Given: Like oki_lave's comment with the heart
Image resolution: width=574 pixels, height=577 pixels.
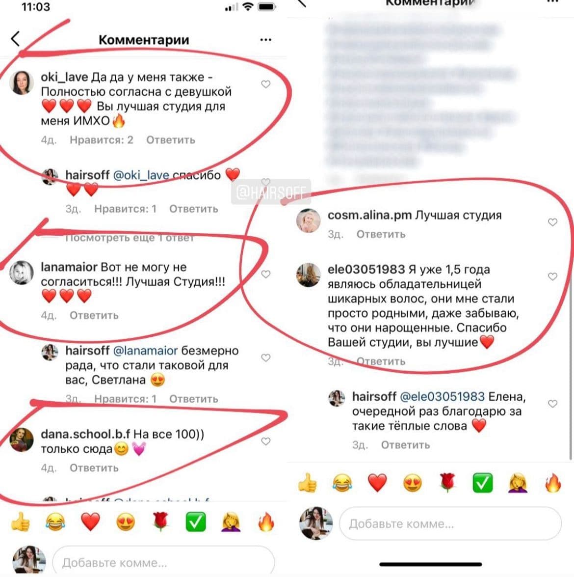Looking at the screenshot, I should pyautogui.click(x=265, y=84).
